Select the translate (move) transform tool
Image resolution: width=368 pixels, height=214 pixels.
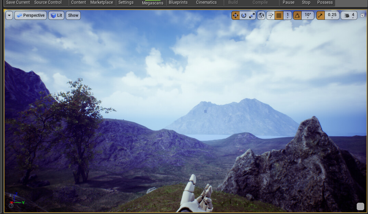(x=235, y=15)
